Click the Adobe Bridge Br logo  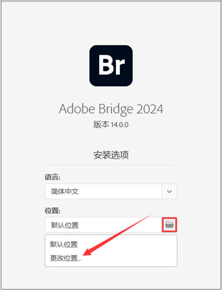pos(111,65)
